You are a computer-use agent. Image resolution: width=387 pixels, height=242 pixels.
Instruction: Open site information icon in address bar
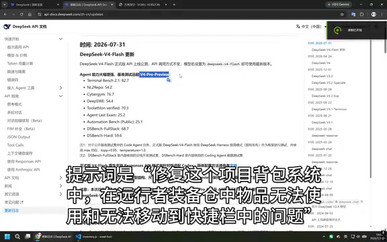pos(40,14)
